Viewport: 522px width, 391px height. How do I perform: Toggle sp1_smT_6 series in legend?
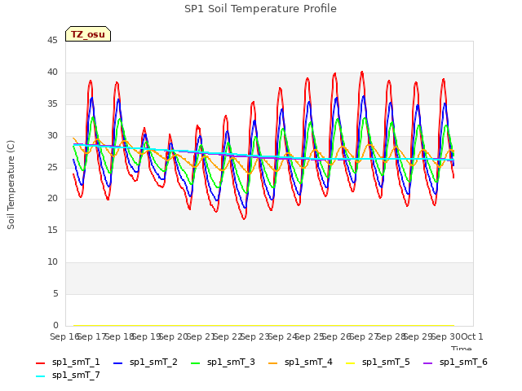coord(455,362)
